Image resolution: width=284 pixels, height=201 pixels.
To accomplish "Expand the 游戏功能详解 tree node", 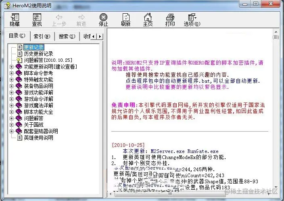I will point(11,92).
